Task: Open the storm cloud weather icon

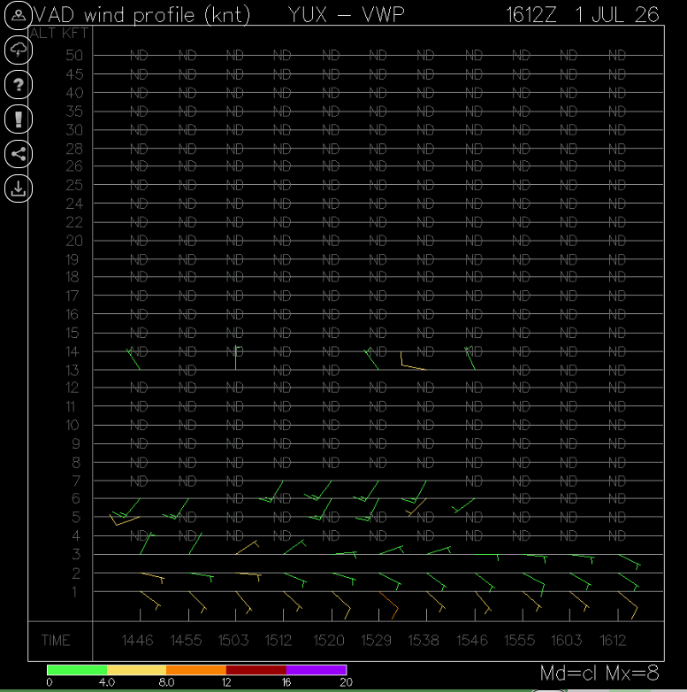Action: 18,50
